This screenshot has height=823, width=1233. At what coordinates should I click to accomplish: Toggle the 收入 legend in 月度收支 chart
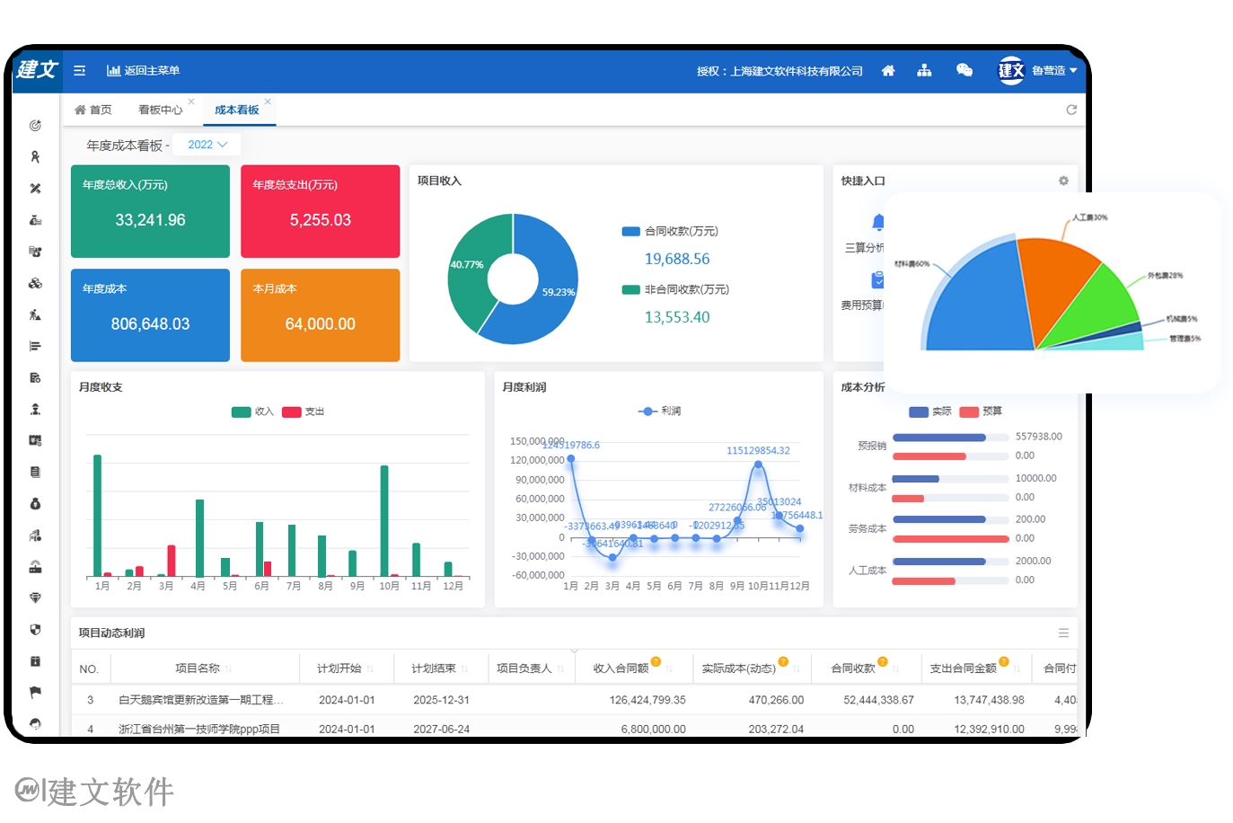tap(252, 411)
